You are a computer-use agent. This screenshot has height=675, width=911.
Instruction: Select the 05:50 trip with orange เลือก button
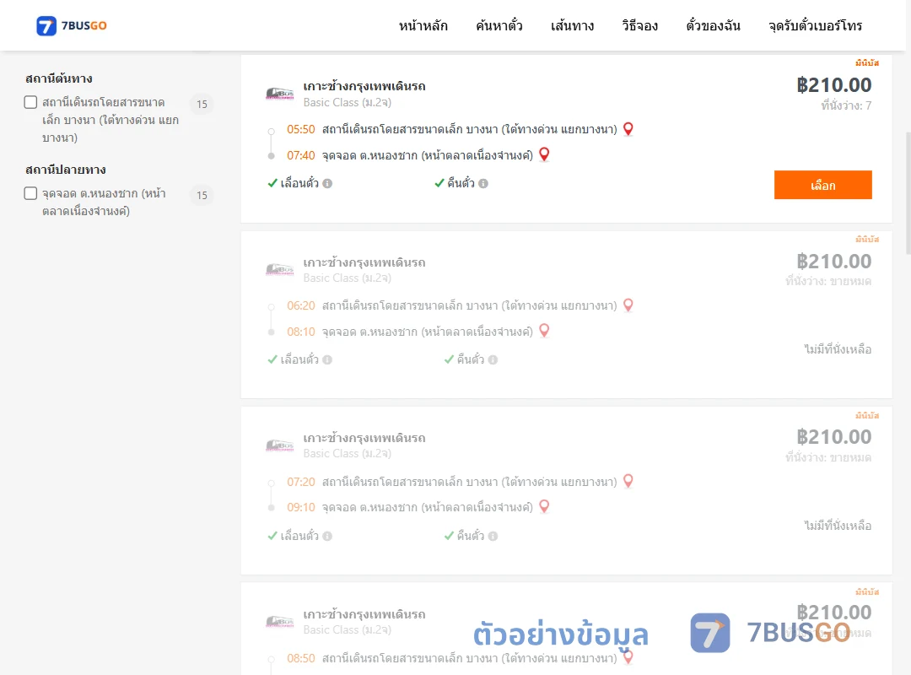tap(822, 185)
